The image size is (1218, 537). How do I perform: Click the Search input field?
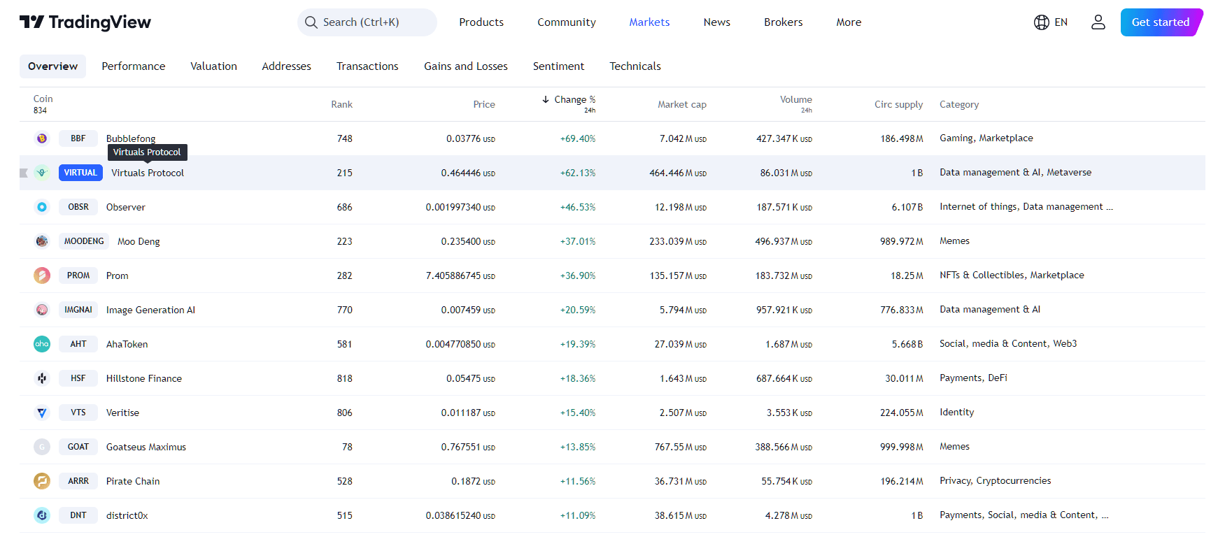pos(367,22)
